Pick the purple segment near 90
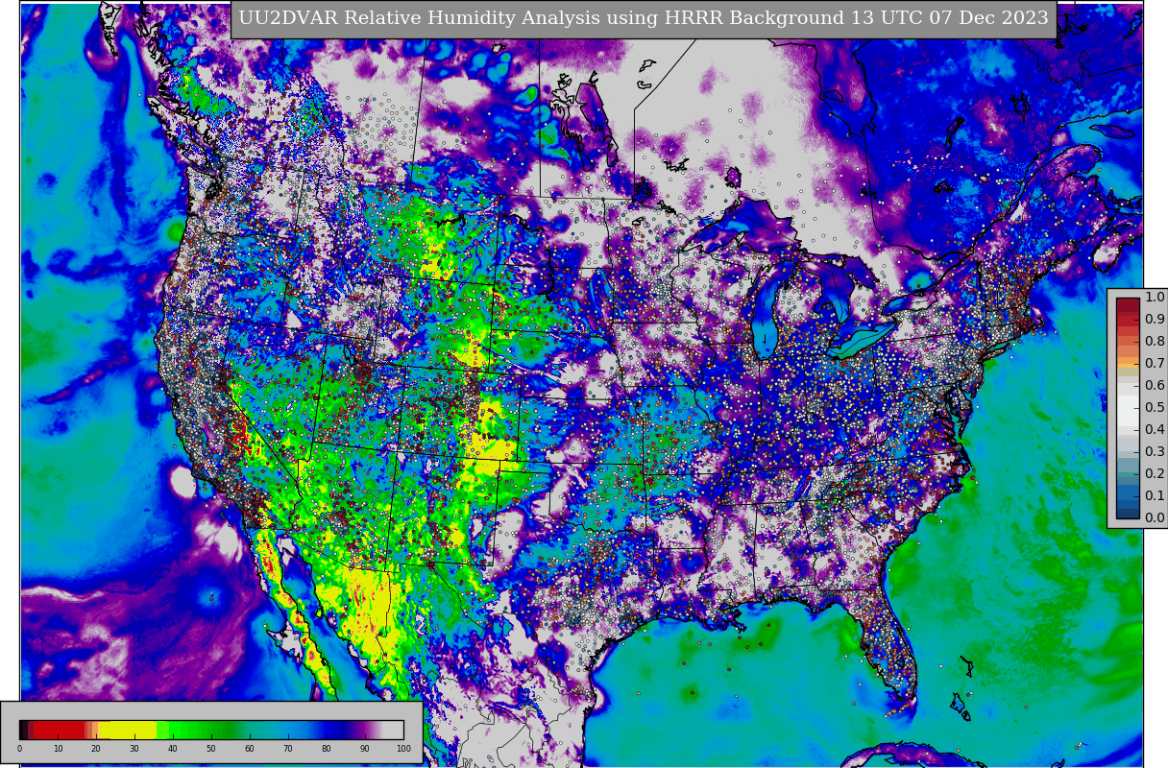This screenshot has height=768, width=1168. (x=363, y=730)
